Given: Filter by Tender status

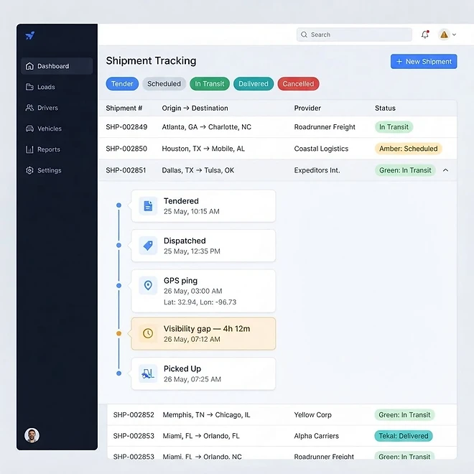Looking at the screenshot, I should [122, 84].
